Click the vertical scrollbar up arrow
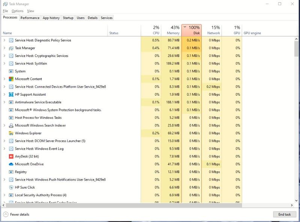The width and height of the screenshot is (300, 222). 296,39
